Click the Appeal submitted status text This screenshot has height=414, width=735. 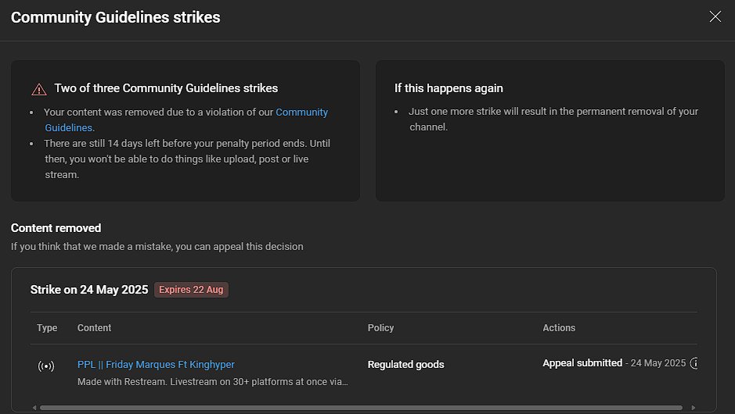pos(582,363)
